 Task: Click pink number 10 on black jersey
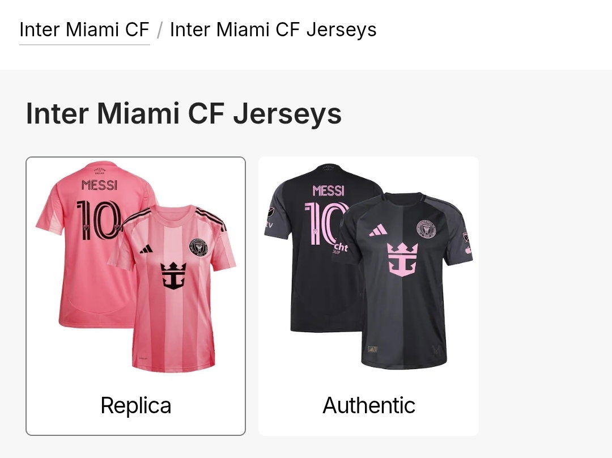pos(325,223)
